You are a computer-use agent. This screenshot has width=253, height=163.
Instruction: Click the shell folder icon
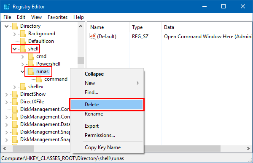[23, 49]
